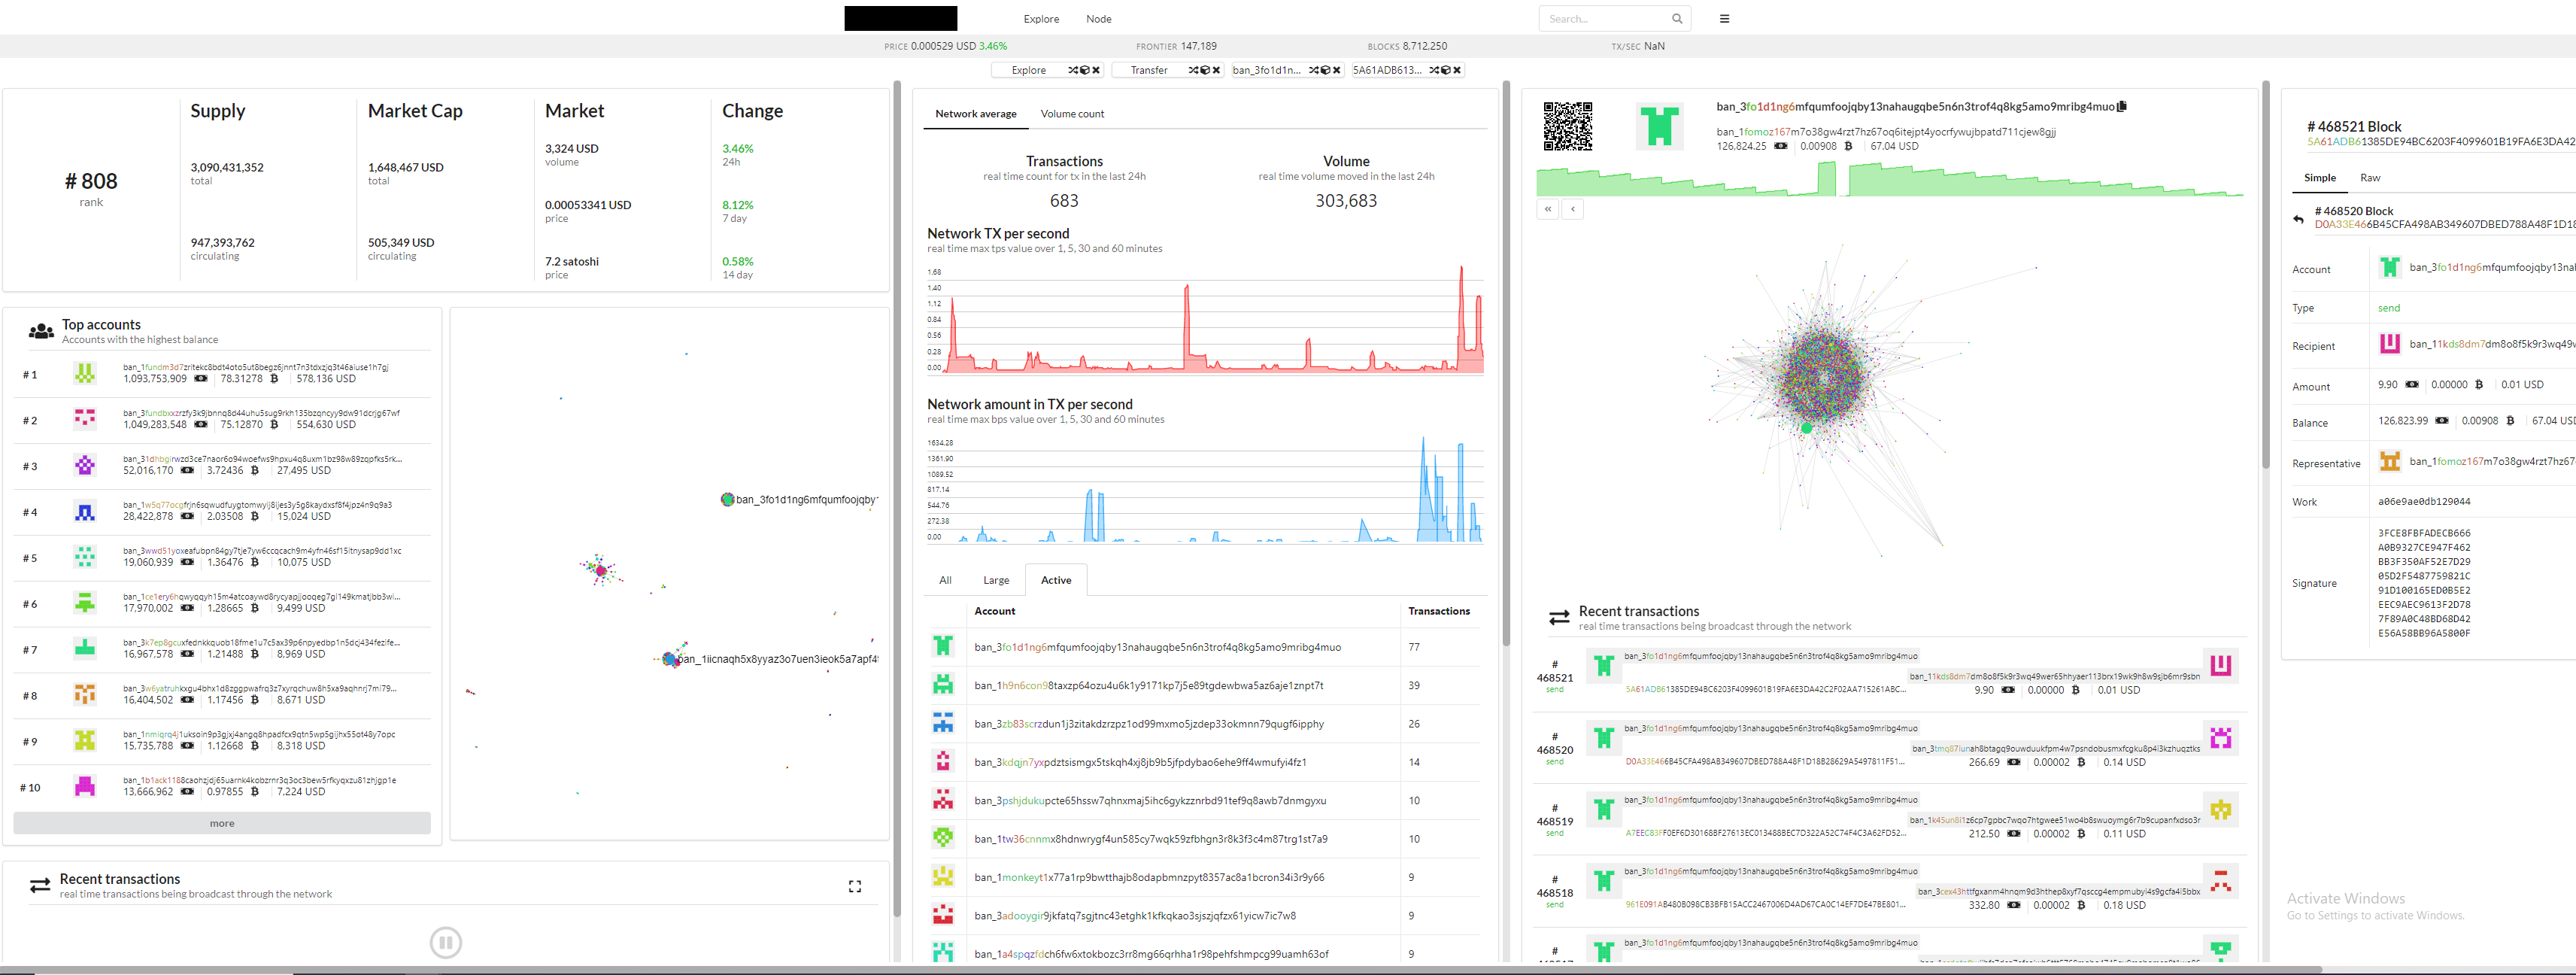The image size is (2576, 975).
Task: Open the Node menu item
Action: click(x=1098, y=19)
